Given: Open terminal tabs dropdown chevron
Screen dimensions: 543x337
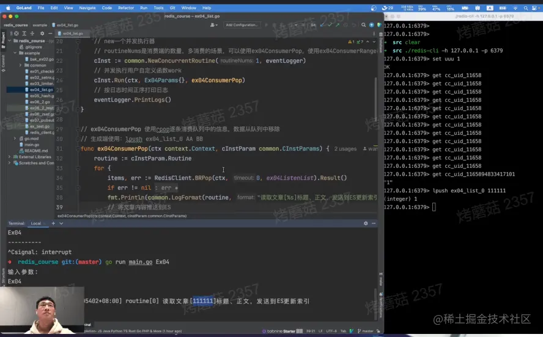Looking at the screenshot, I should coord(61,223).
